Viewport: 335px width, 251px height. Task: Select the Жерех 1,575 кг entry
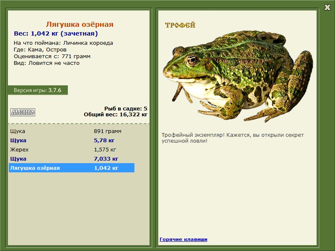pyautogui.click(x=72, y=149)
